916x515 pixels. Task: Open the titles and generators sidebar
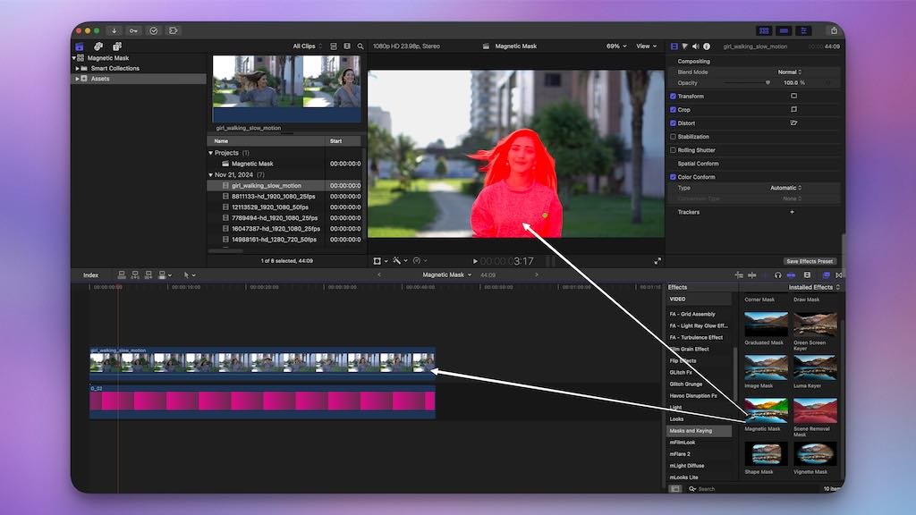point(117,46)
